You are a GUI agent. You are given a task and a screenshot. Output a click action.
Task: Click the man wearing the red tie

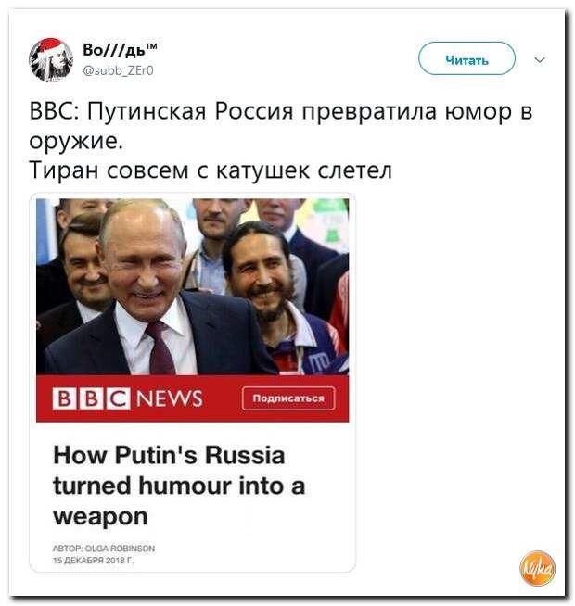[151, 290]
